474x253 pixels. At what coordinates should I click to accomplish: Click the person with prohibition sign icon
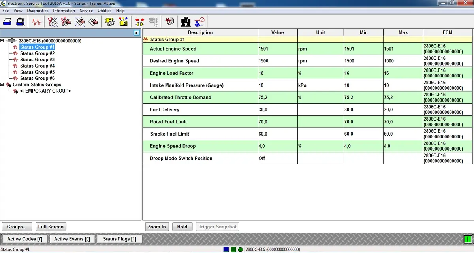[x=200, y=21]
